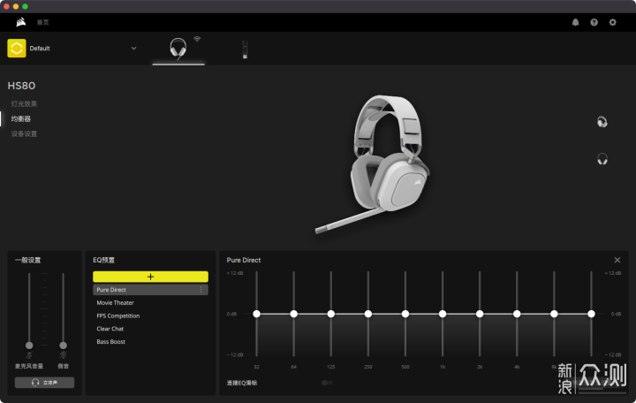Click the 立体声 stereo mode button
The image size is (636, 403).
click(45, 383)
